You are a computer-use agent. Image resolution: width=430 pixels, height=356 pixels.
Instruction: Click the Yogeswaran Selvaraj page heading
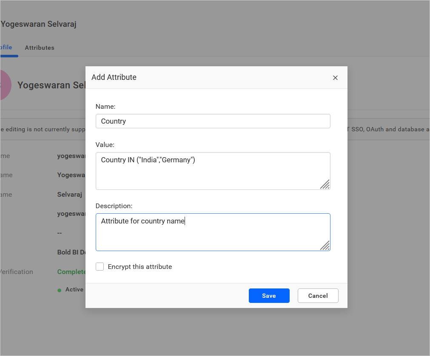click(x=39, y=24)
